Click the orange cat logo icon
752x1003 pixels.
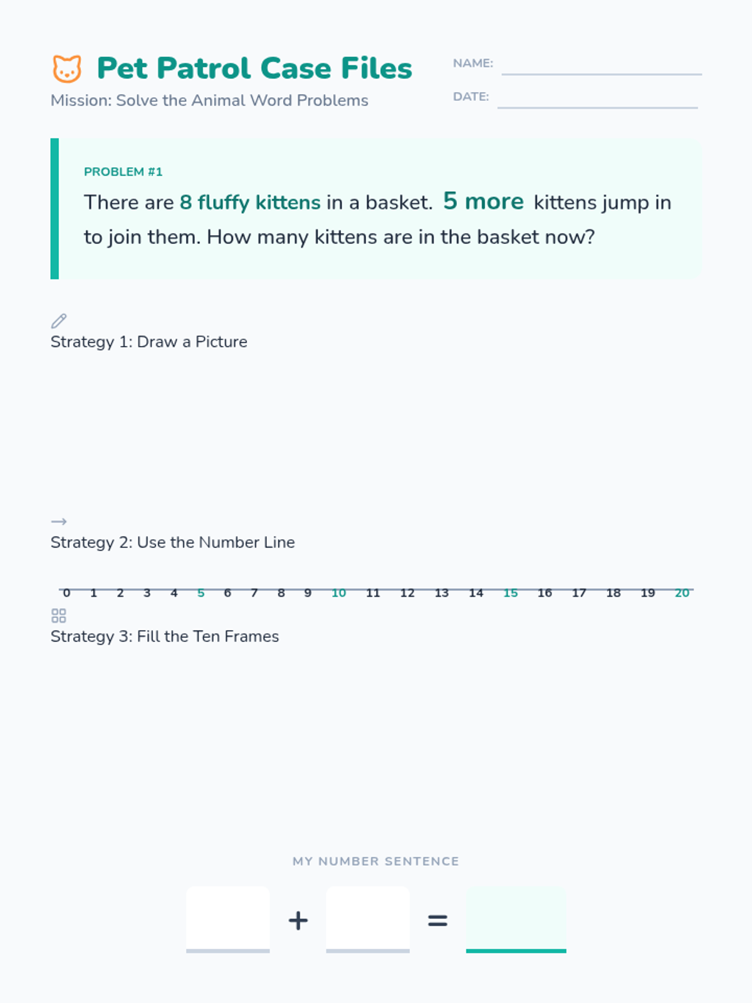click(67, 68)
